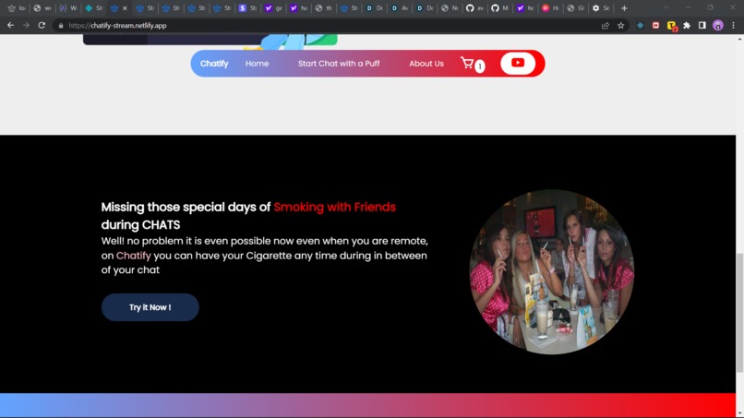Click the scrollbar down arrow

[x=739, y=413]
